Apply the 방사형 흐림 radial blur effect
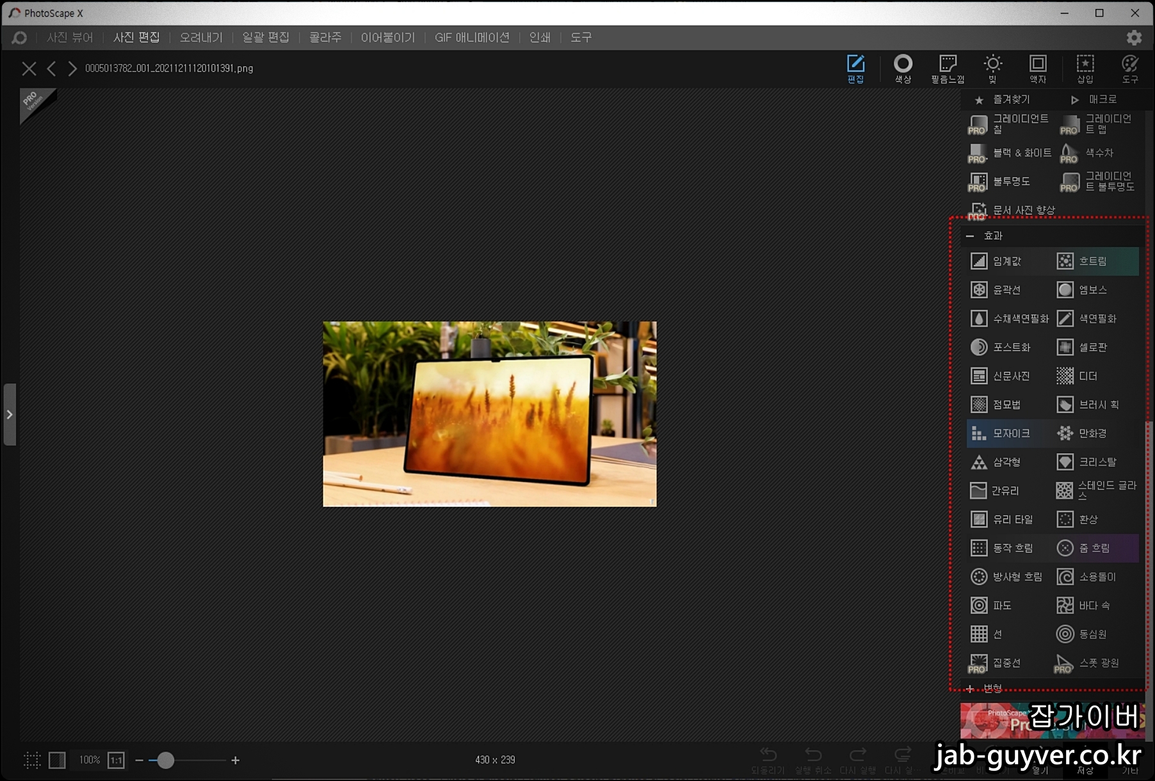The height and width of the screenshot is (781, 1155). point(1008,577)
